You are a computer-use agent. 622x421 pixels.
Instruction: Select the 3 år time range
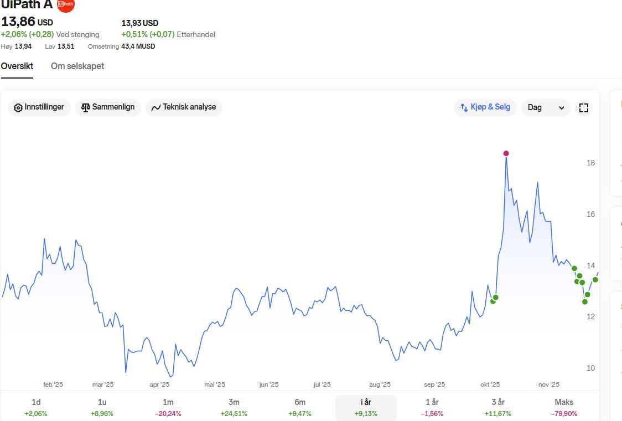click(x=498, y=408)
